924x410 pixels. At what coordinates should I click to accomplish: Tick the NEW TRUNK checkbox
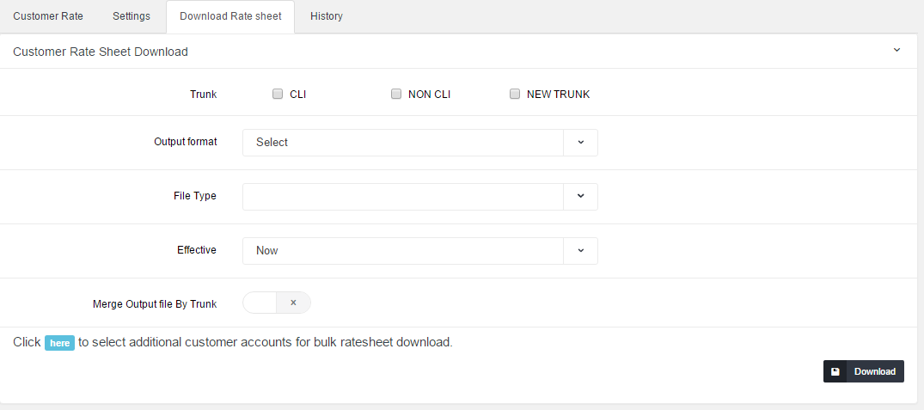click(x=515, y=95)
